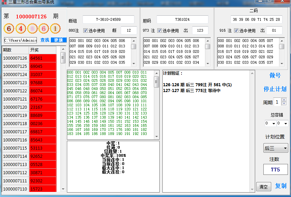Click the app icon in the title bar
291x197 pixels.
3,2
